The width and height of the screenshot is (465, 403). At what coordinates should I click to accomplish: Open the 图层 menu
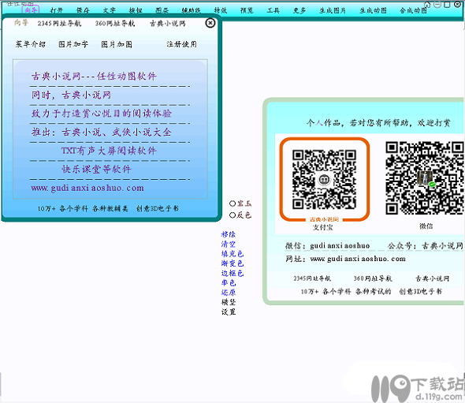pyautogui.click(x=162, y=10)
